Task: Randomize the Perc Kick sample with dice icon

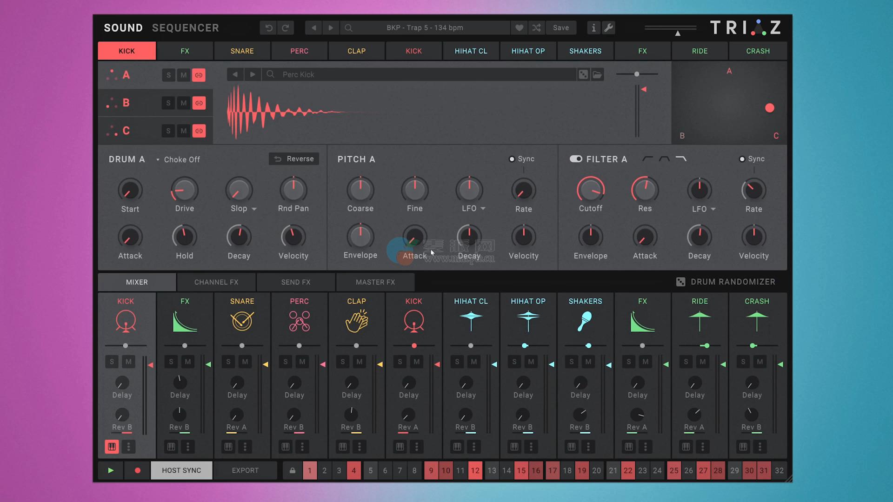Action: click(583, 74)
